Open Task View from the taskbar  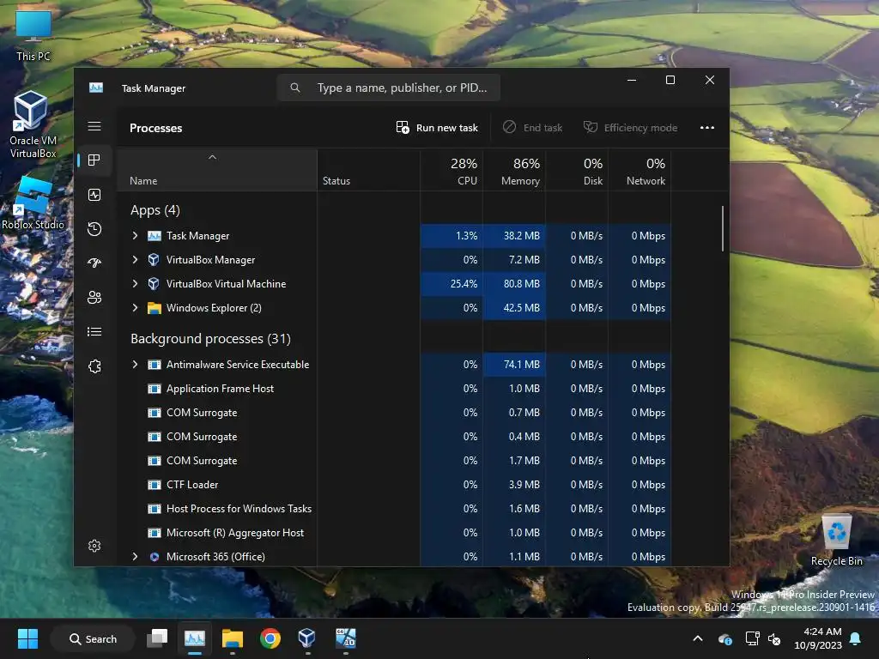[x=157, y=638]
